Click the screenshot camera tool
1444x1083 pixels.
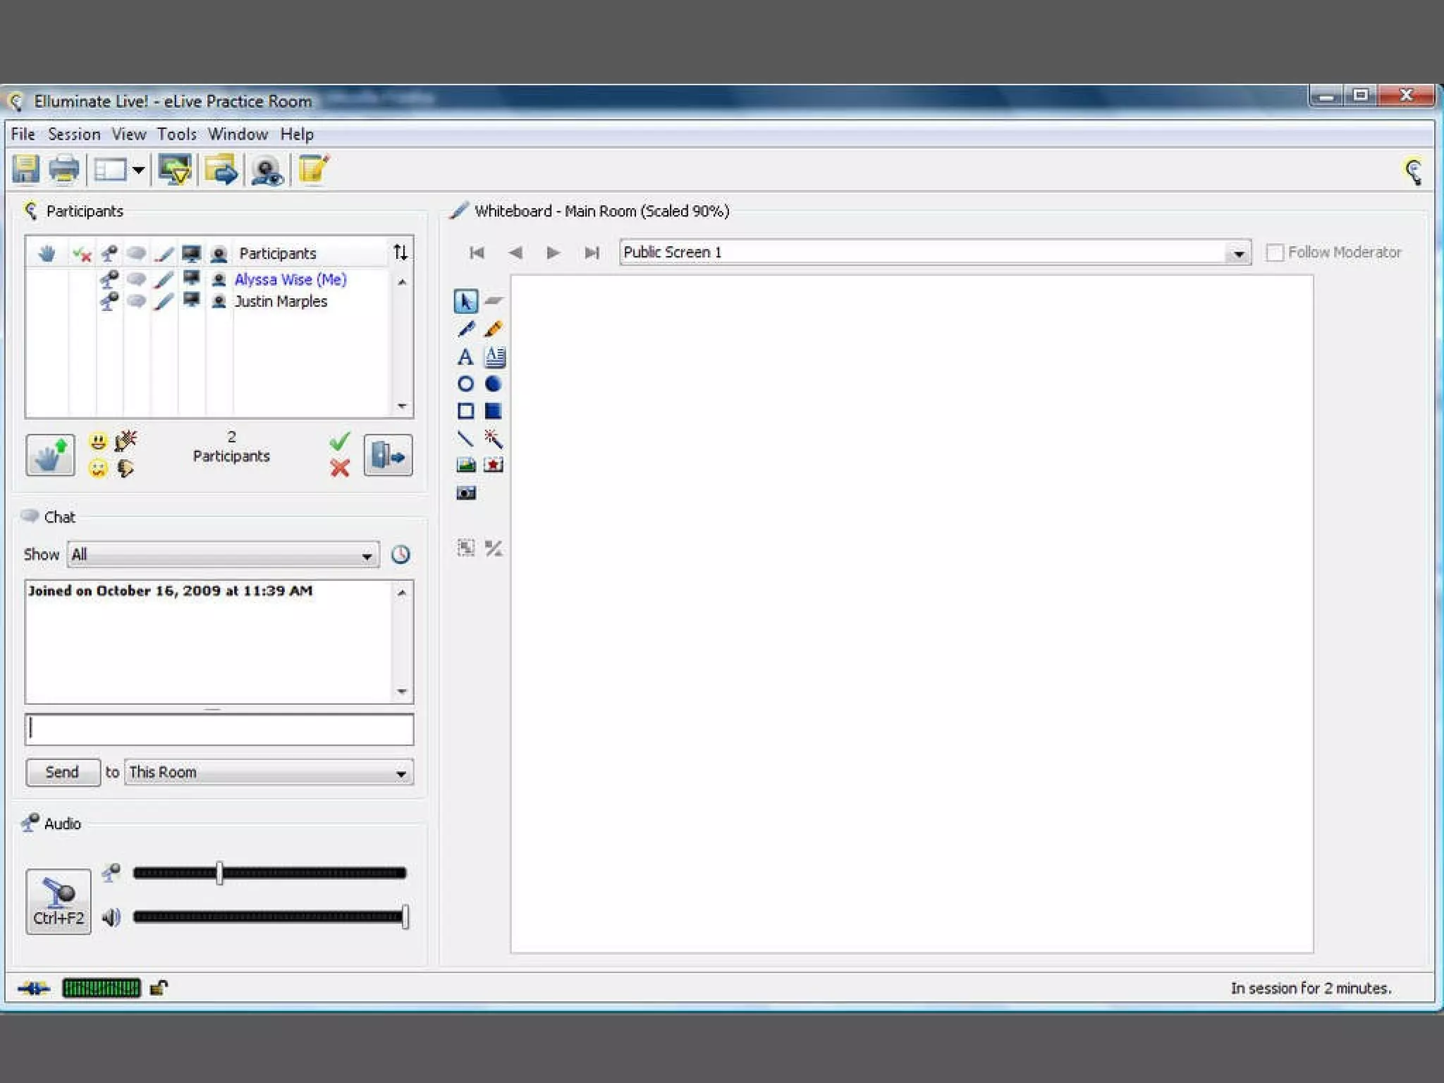465,493
